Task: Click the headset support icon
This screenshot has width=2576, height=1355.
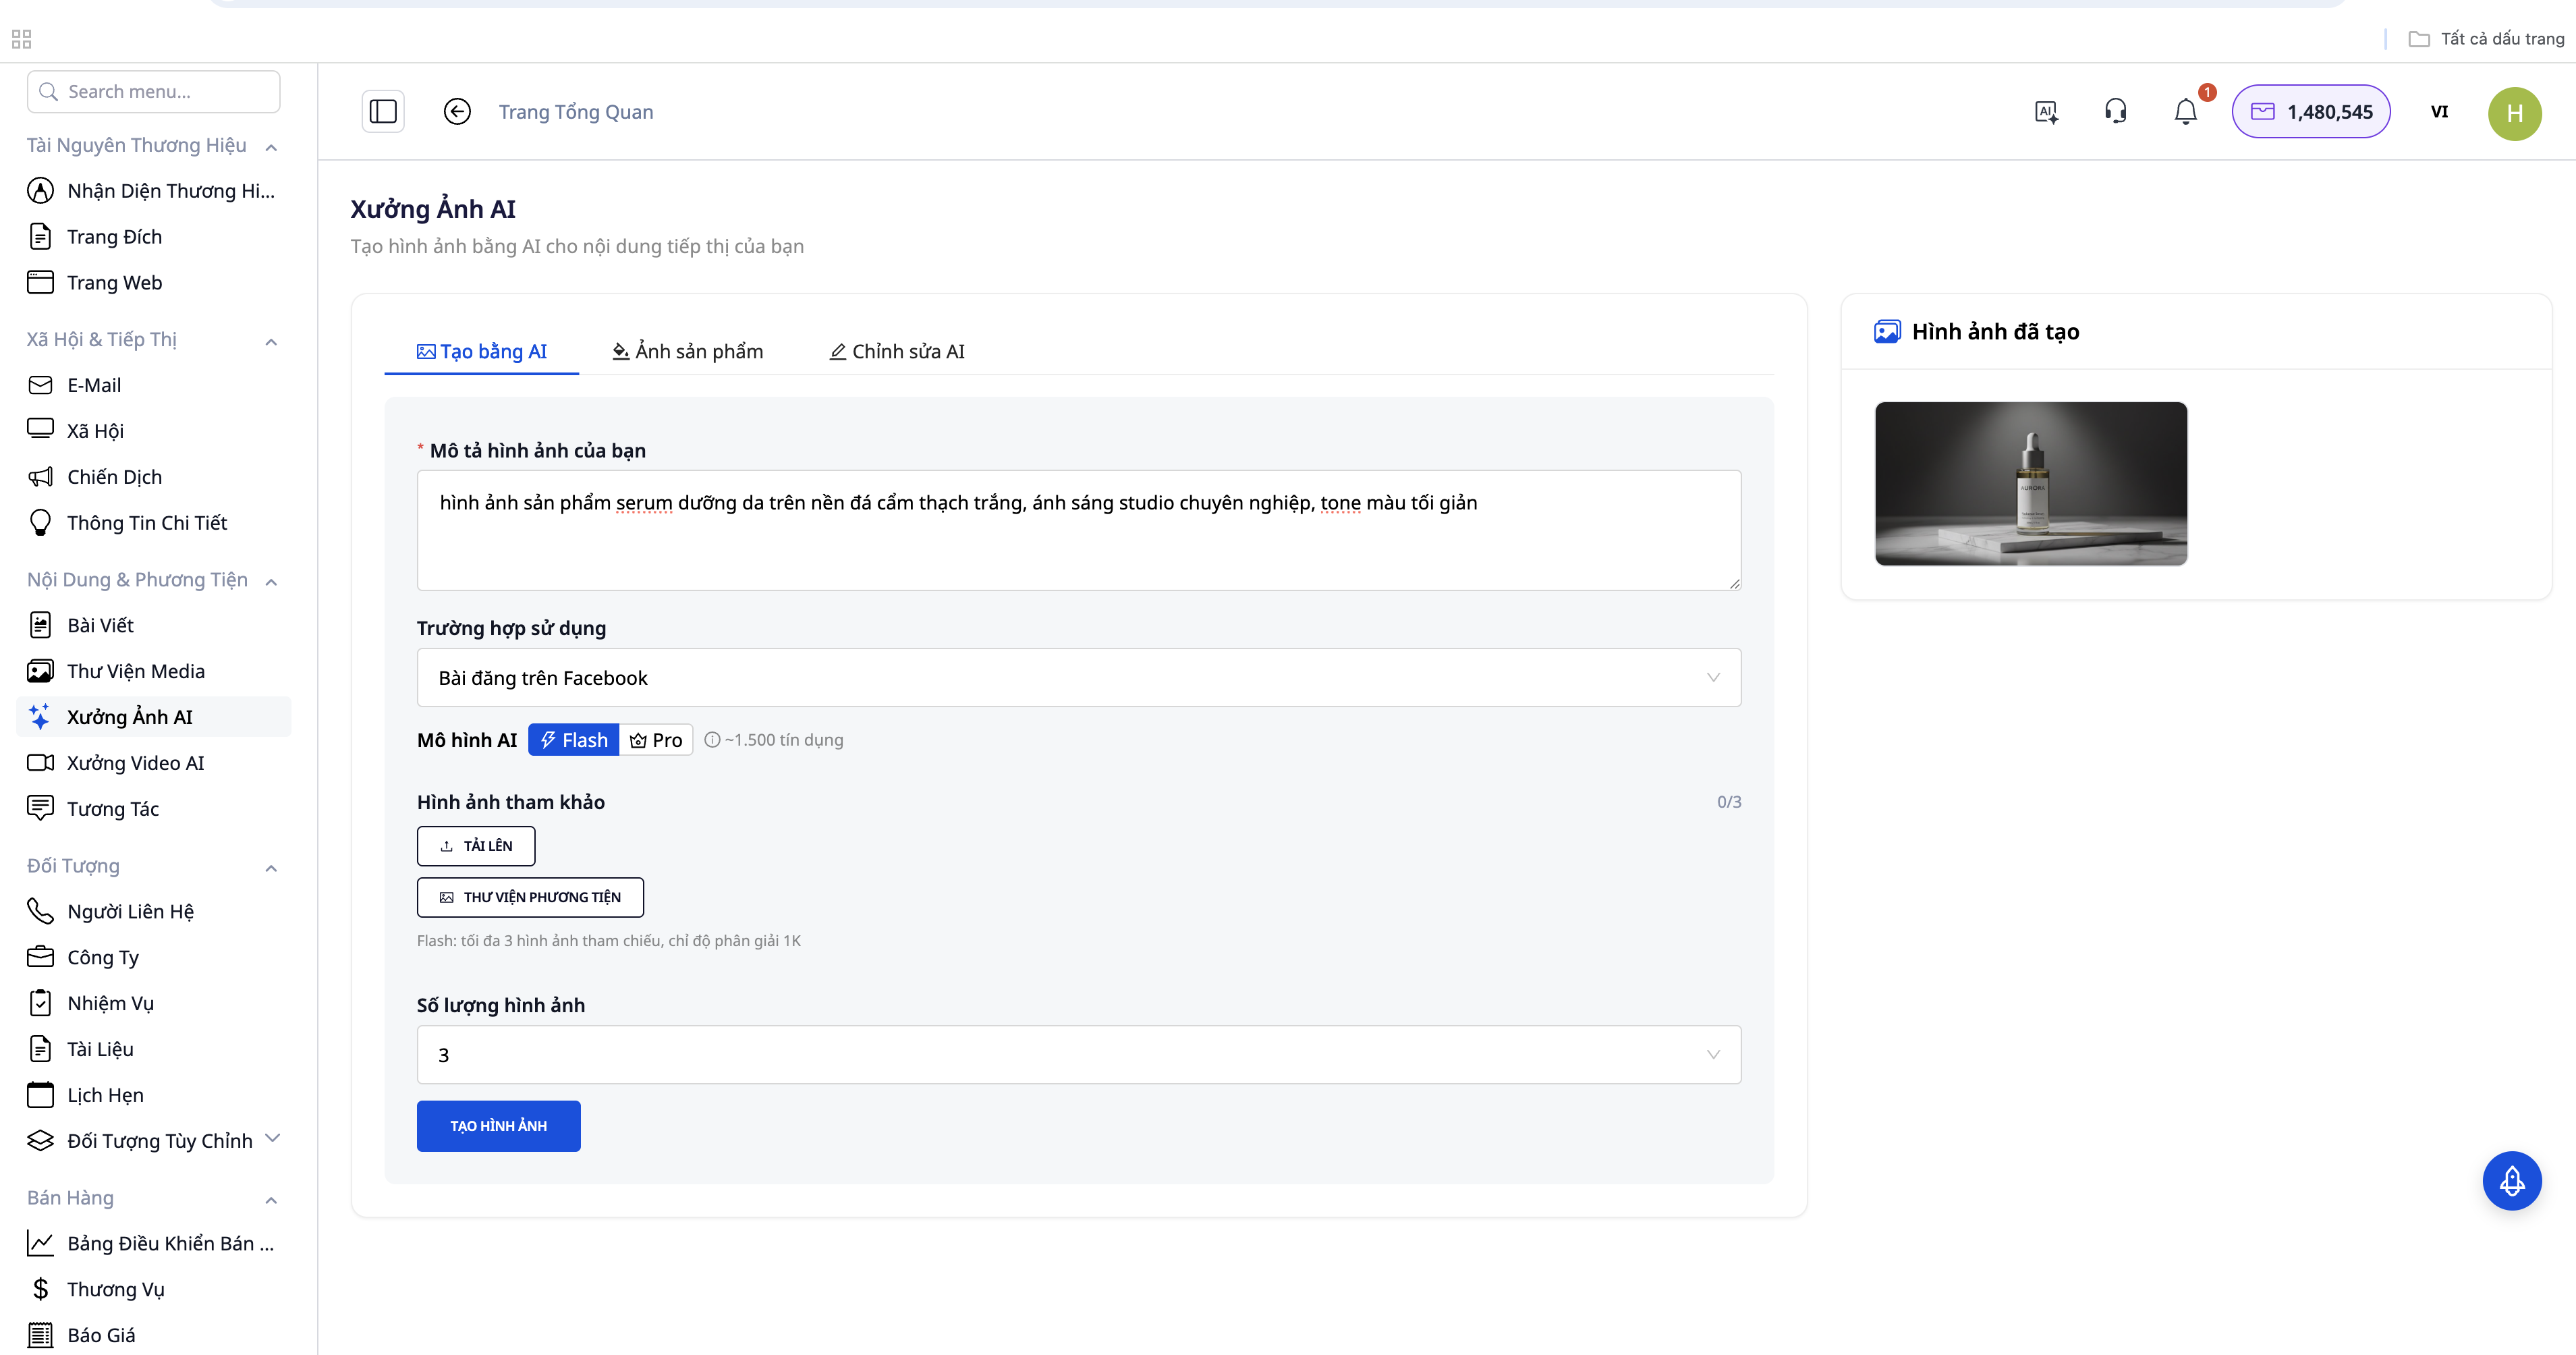Action: click(x=2115, y=111)
